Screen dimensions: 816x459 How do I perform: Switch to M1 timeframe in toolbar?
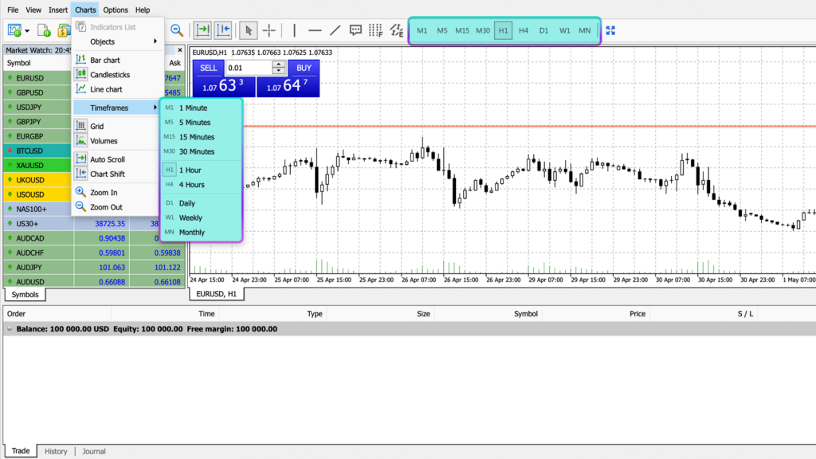(x=422, y=31)
